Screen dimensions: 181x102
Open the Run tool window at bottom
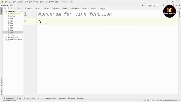[19, 98]
